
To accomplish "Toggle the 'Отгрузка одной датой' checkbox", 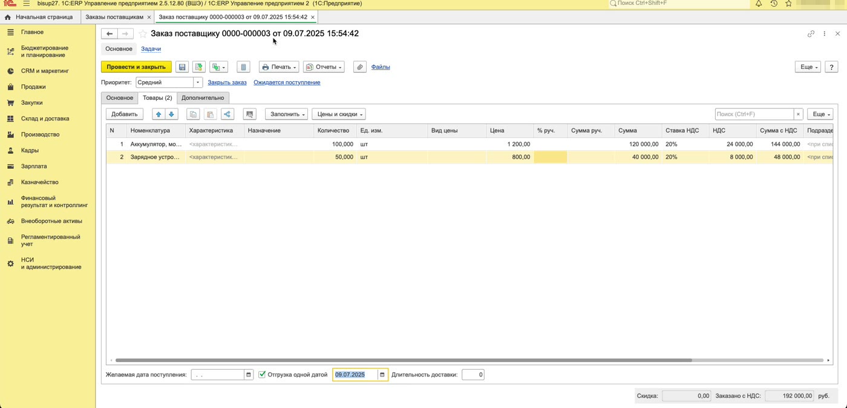I will pyautogui.click(x=262, y=375).
